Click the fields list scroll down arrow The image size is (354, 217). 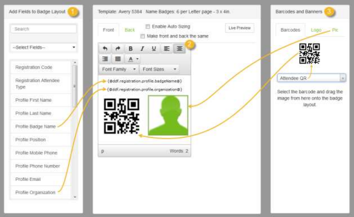(75, 197)
